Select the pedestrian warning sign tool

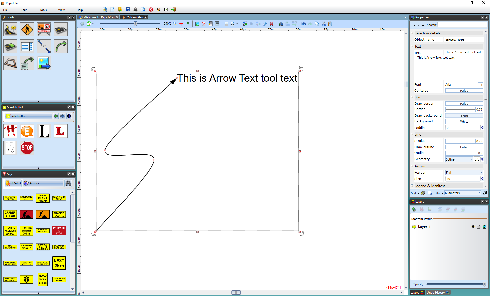point(27,30)
